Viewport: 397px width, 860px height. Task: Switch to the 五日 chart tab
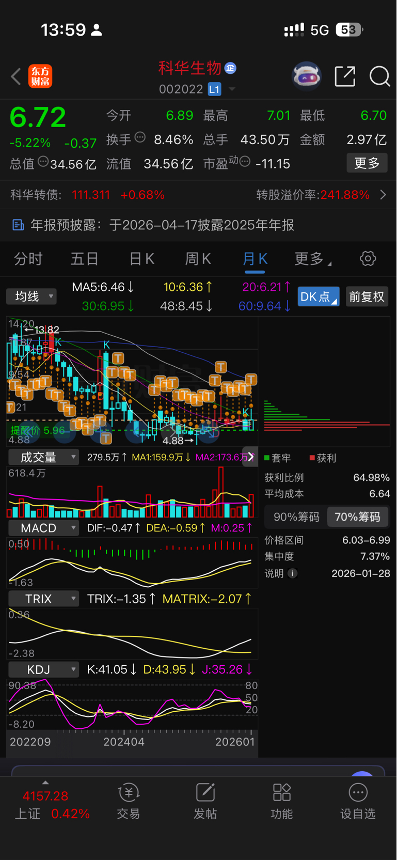click(x=85, y=259)
